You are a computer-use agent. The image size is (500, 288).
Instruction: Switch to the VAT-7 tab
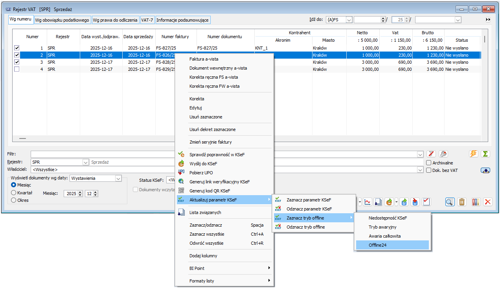[x=147, y=20]
